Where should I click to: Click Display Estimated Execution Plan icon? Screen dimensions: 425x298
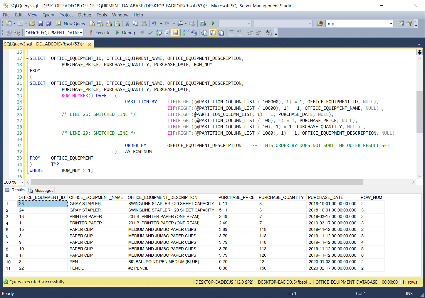[159, 33]
